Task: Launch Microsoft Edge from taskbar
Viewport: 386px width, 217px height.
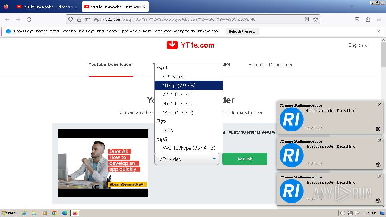Action: pos(65,213)
